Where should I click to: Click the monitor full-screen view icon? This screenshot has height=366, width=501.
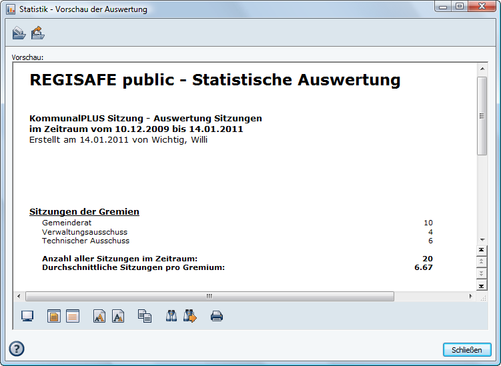[28, 316]
